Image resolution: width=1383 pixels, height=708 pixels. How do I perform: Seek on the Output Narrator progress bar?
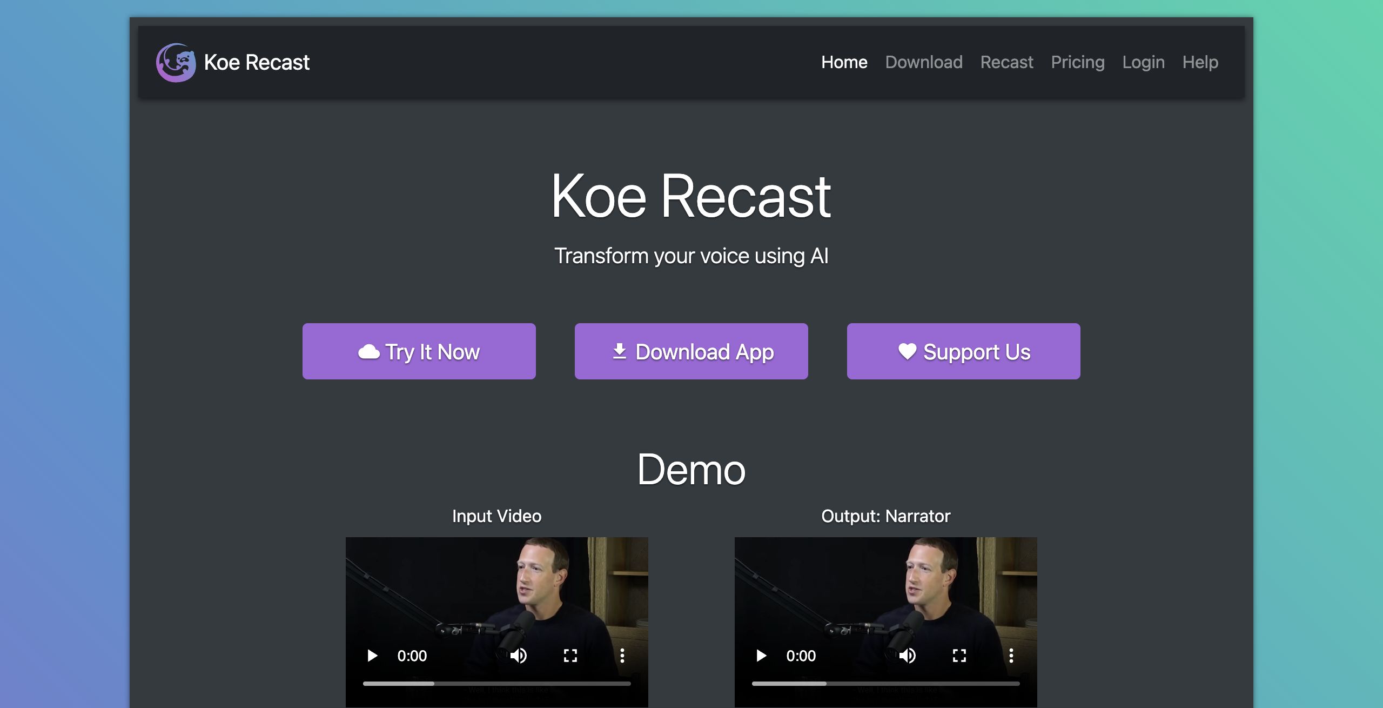[x=886, y=684]
